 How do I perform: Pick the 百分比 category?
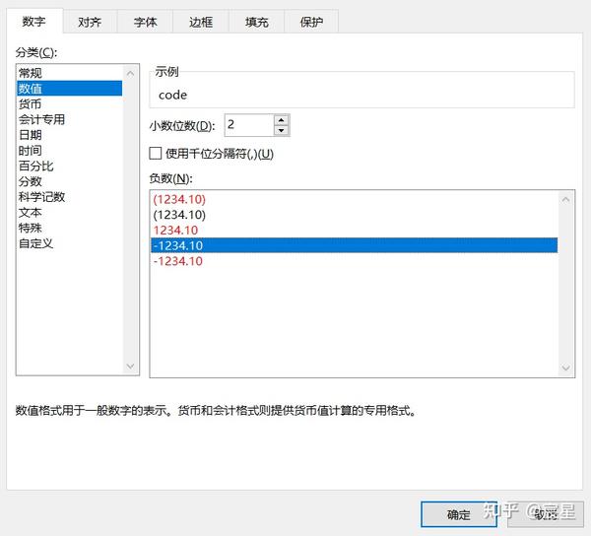69,166
